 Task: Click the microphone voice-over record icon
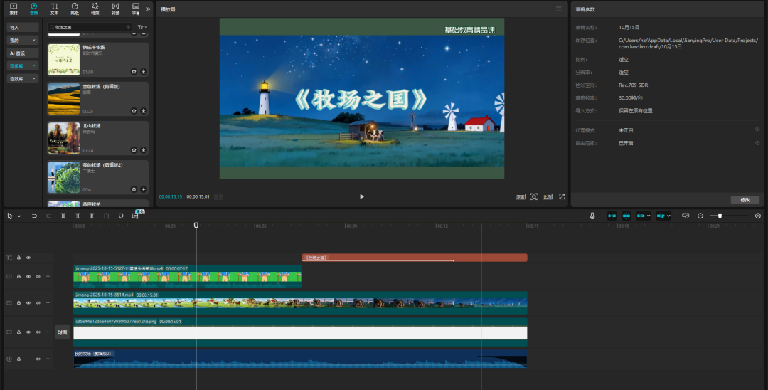click(x=592, y=216)
